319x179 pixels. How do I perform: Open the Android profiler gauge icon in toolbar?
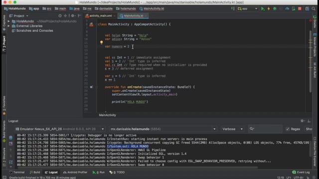pos(287,9)
